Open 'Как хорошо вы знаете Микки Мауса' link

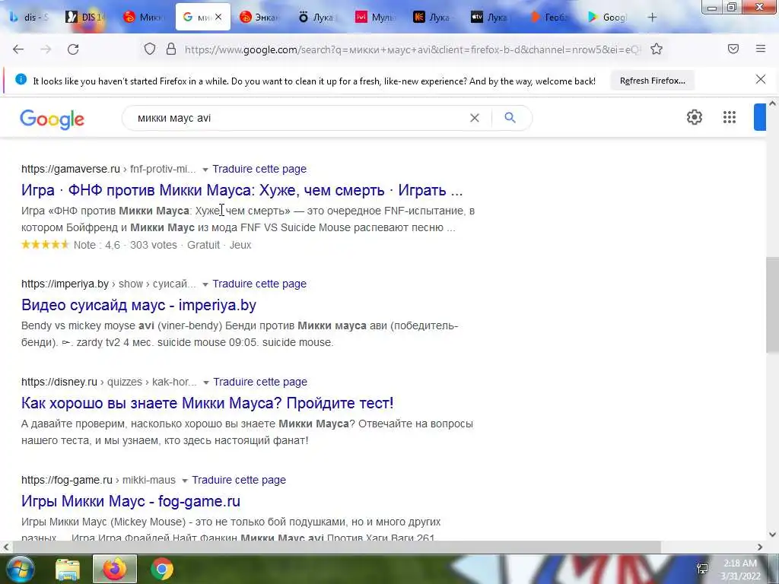point(207,403)
